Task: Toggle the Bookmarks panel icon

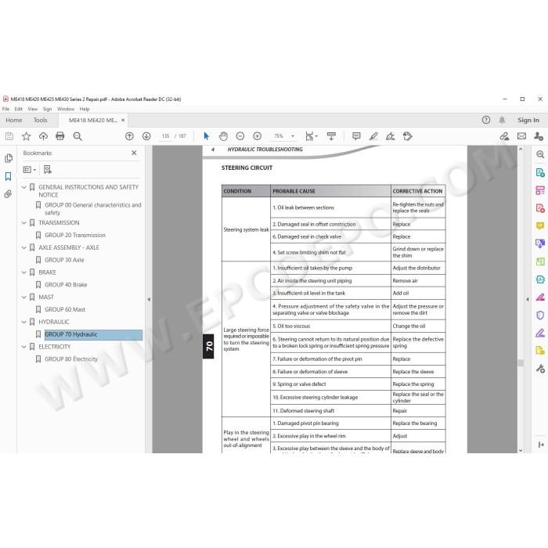Action: tap(9, 176)
